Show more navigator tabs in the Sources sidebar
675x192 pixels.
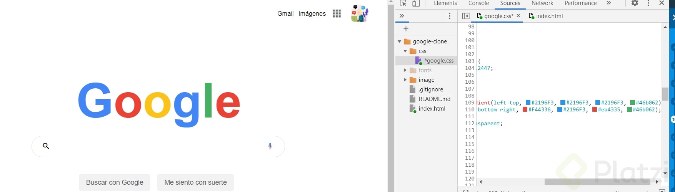(402, 16)
